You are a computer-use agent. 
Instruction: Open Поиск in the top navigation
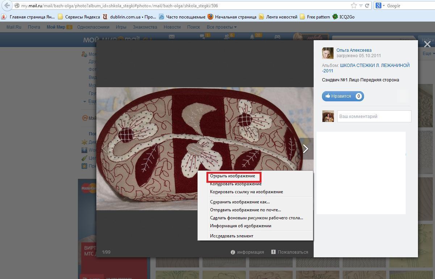[x=193, y=27]
